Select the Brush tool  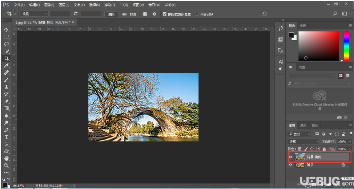pyautogui.click(x=6, y=80)
